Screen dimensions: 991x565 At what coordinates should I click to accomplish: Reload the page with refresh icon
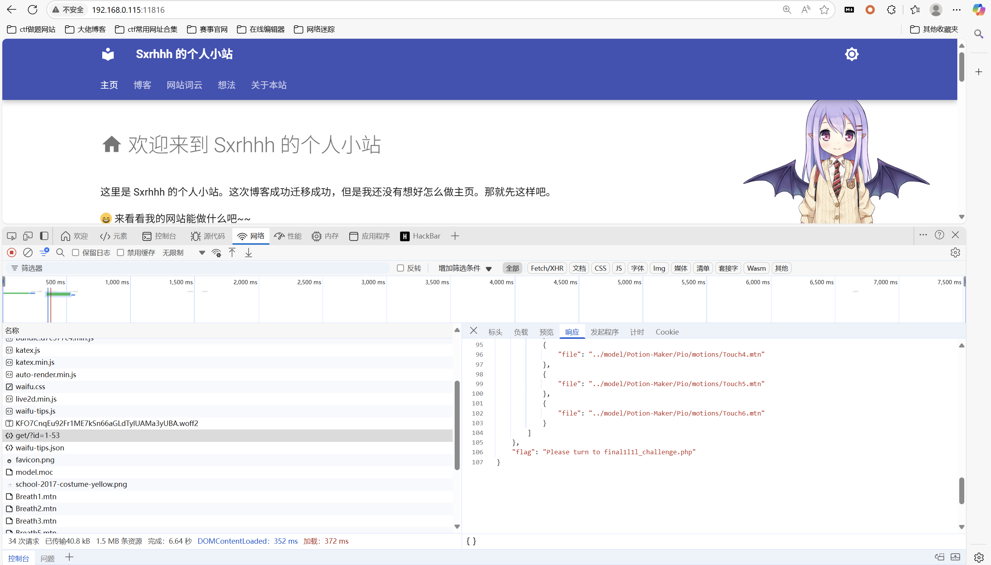33,10
